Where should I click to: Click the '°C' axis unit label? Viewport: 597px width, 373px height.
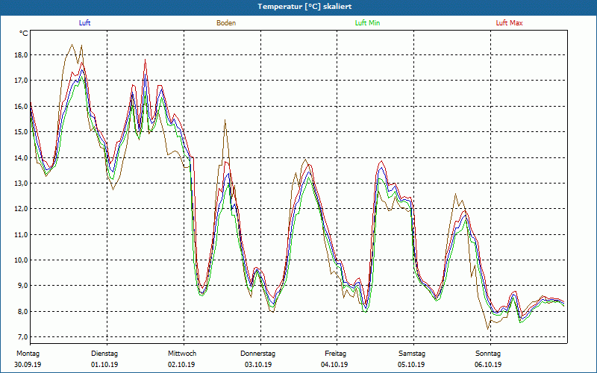pyautogui.click(x=24, y=34)
